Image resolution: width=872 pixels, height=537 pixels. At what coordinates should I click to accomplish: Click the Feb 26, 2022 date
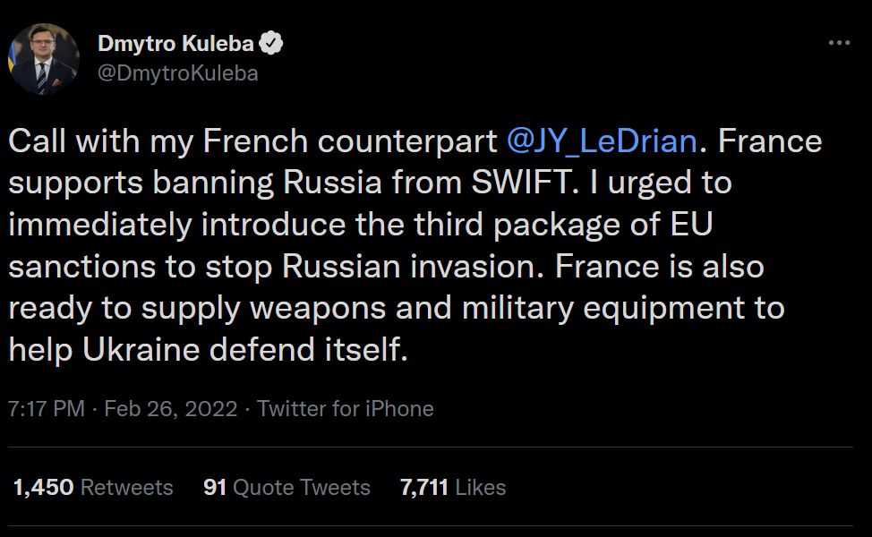pyautogui.click(x=171, y=409)
